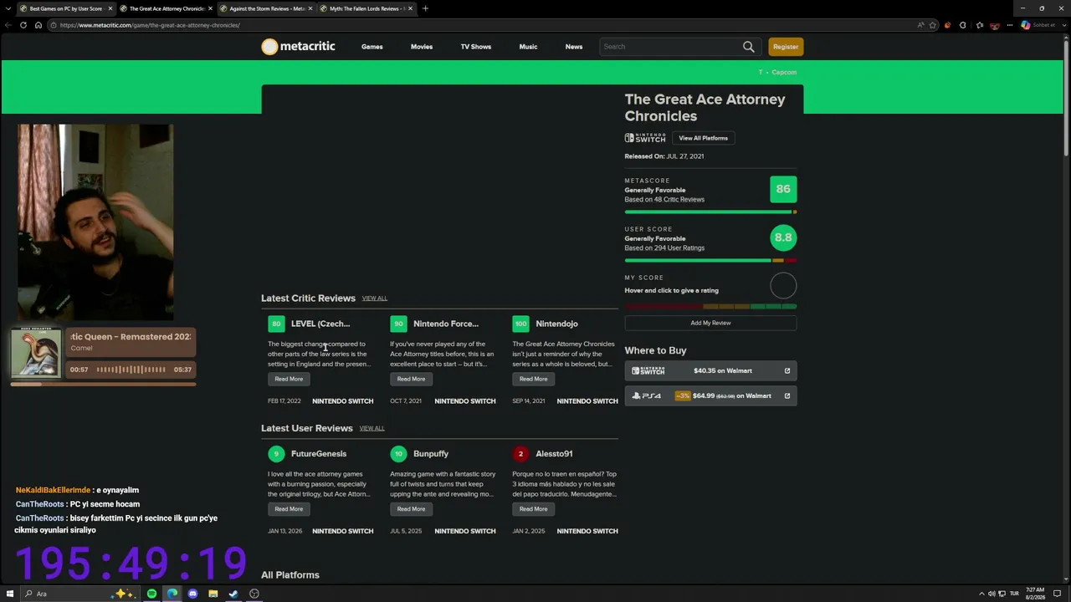This screenshot has height=602, width=1071.
Task: Click View All Platforms button
Action: tap(703, 138)
